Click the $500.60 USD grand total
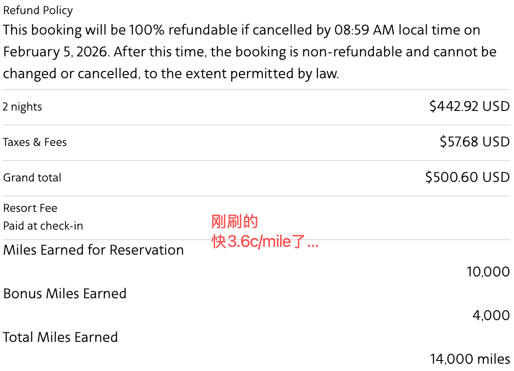Image resolution: width=514 pixels, height=371 pixels. [x=468, y=177]
